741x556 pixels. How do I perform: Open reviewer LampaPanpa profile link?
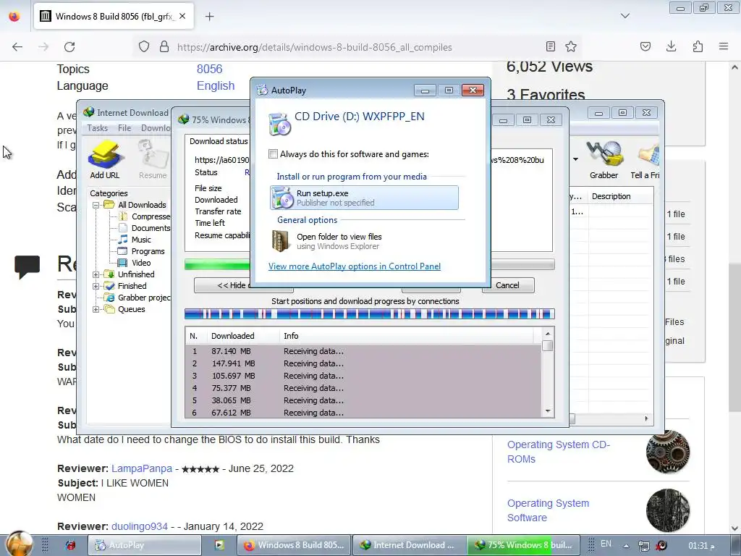(142, 468)
